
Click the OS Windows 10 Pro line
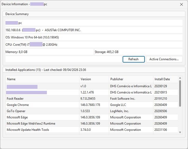point(94,37)
